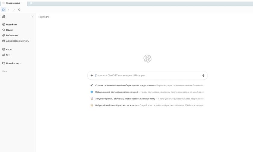
Task: Expand the Чаты section header
Action: click(5, 71)
